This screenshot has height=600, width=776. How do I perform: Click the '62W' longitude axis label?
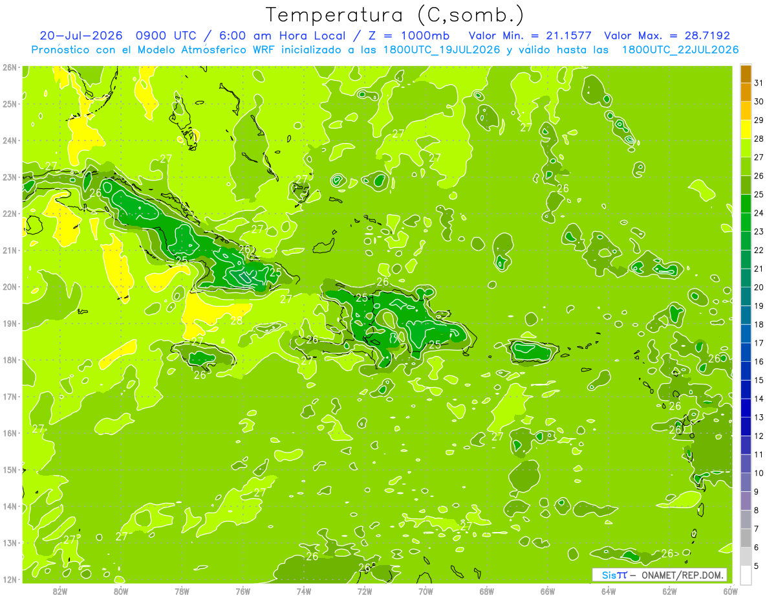[669, 591]
